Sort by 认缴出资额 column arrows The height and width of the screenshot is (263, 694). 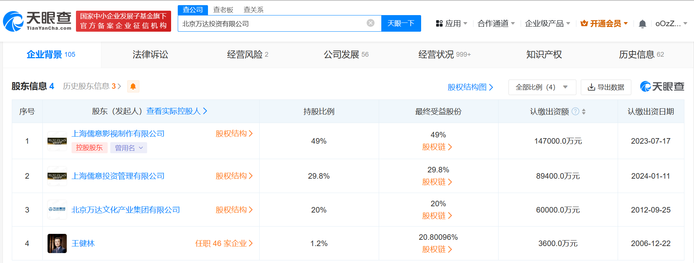584,112
